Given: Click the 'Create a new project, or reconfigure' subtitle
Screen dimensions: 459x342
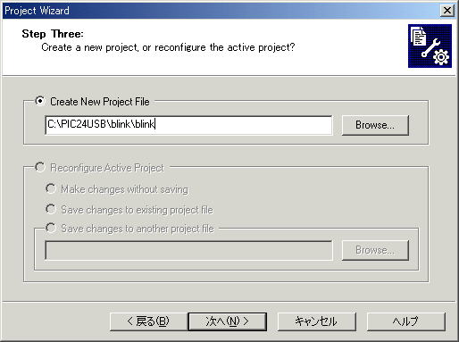Looking at the screenshot, I should pyautogui.click(x=168, y=47).
